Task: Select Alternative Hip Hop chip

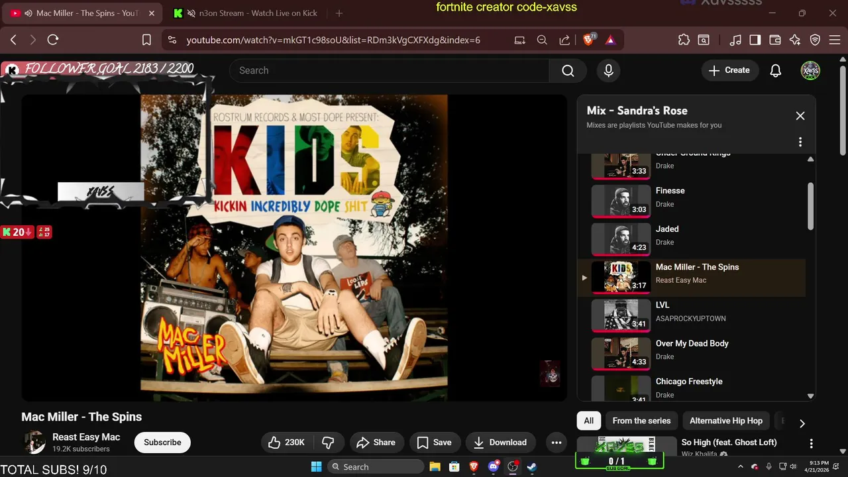Action: (726, 421)
